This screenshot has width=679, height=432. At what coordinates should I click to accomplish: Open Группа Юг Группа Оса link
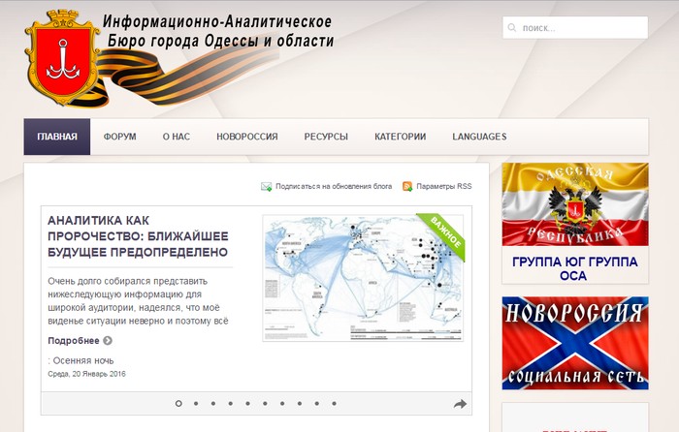coord(574,268)
